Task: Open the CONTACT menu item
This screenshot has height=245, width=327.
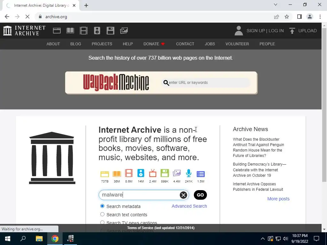Action: click(x=185, y=44)
